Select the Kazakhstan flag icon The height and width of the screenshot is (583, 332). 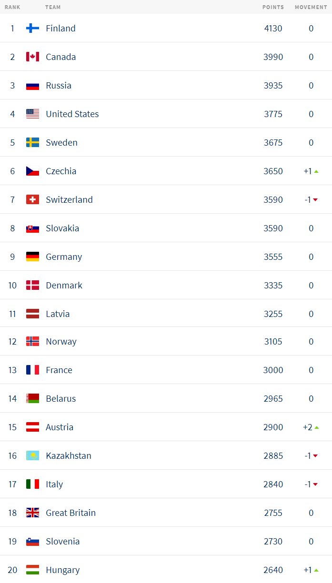[x=32, y=455]
